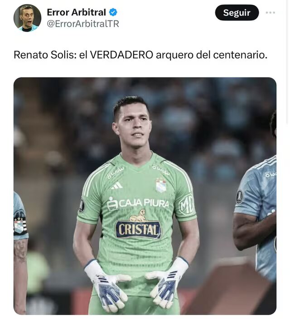Click the Libertadores badge on the light-blue sleeve
This screenshot has width=290, height=328.
[x=240, y=197]
